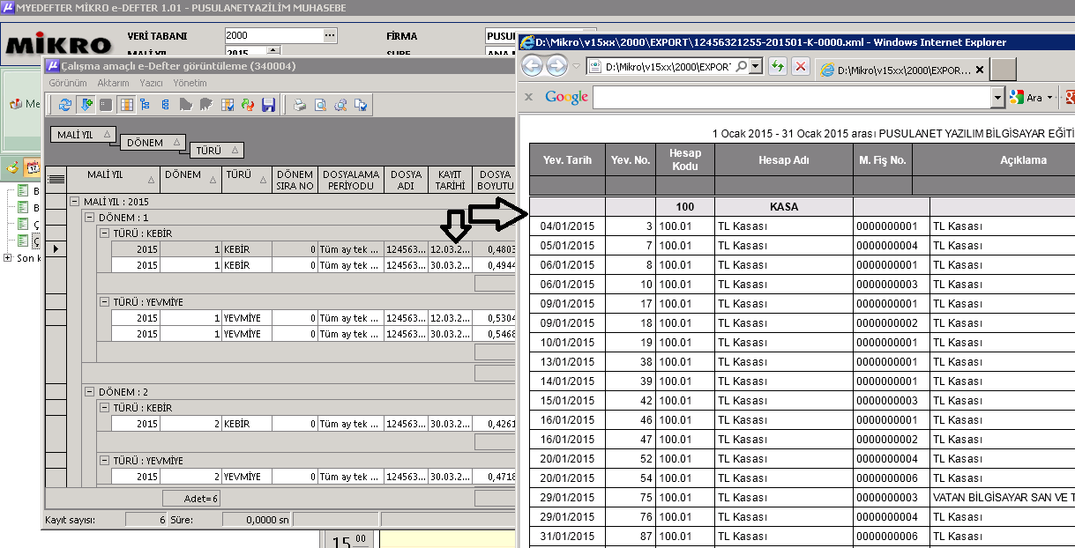The height and width of the screenshot is (548, 1075).
Task: Open the Yönetim menu
Action: click(190, 82)
